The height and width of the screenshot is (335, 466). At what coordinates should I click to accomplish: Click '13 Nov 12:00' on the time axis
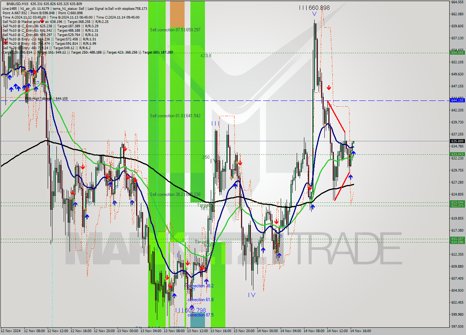point(198,331)
